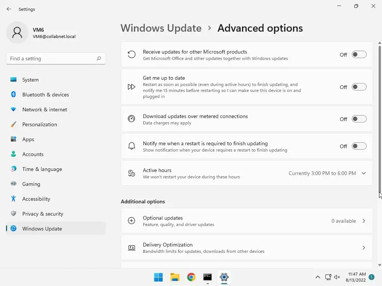Click the scrollbar down arrow

point(379,265)
